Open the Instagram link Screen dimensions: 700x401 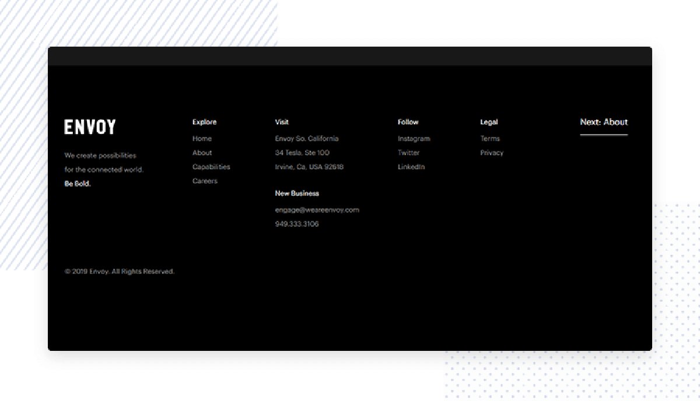(x=414, y=139)
